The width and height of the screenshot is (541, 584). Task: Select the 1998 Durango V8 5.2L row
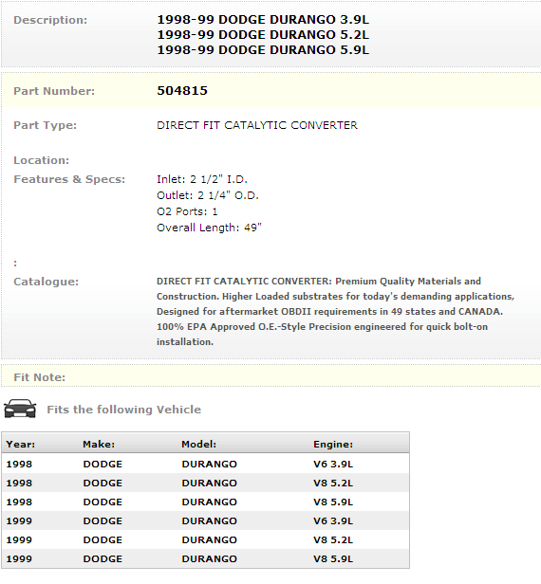[205, 483]
